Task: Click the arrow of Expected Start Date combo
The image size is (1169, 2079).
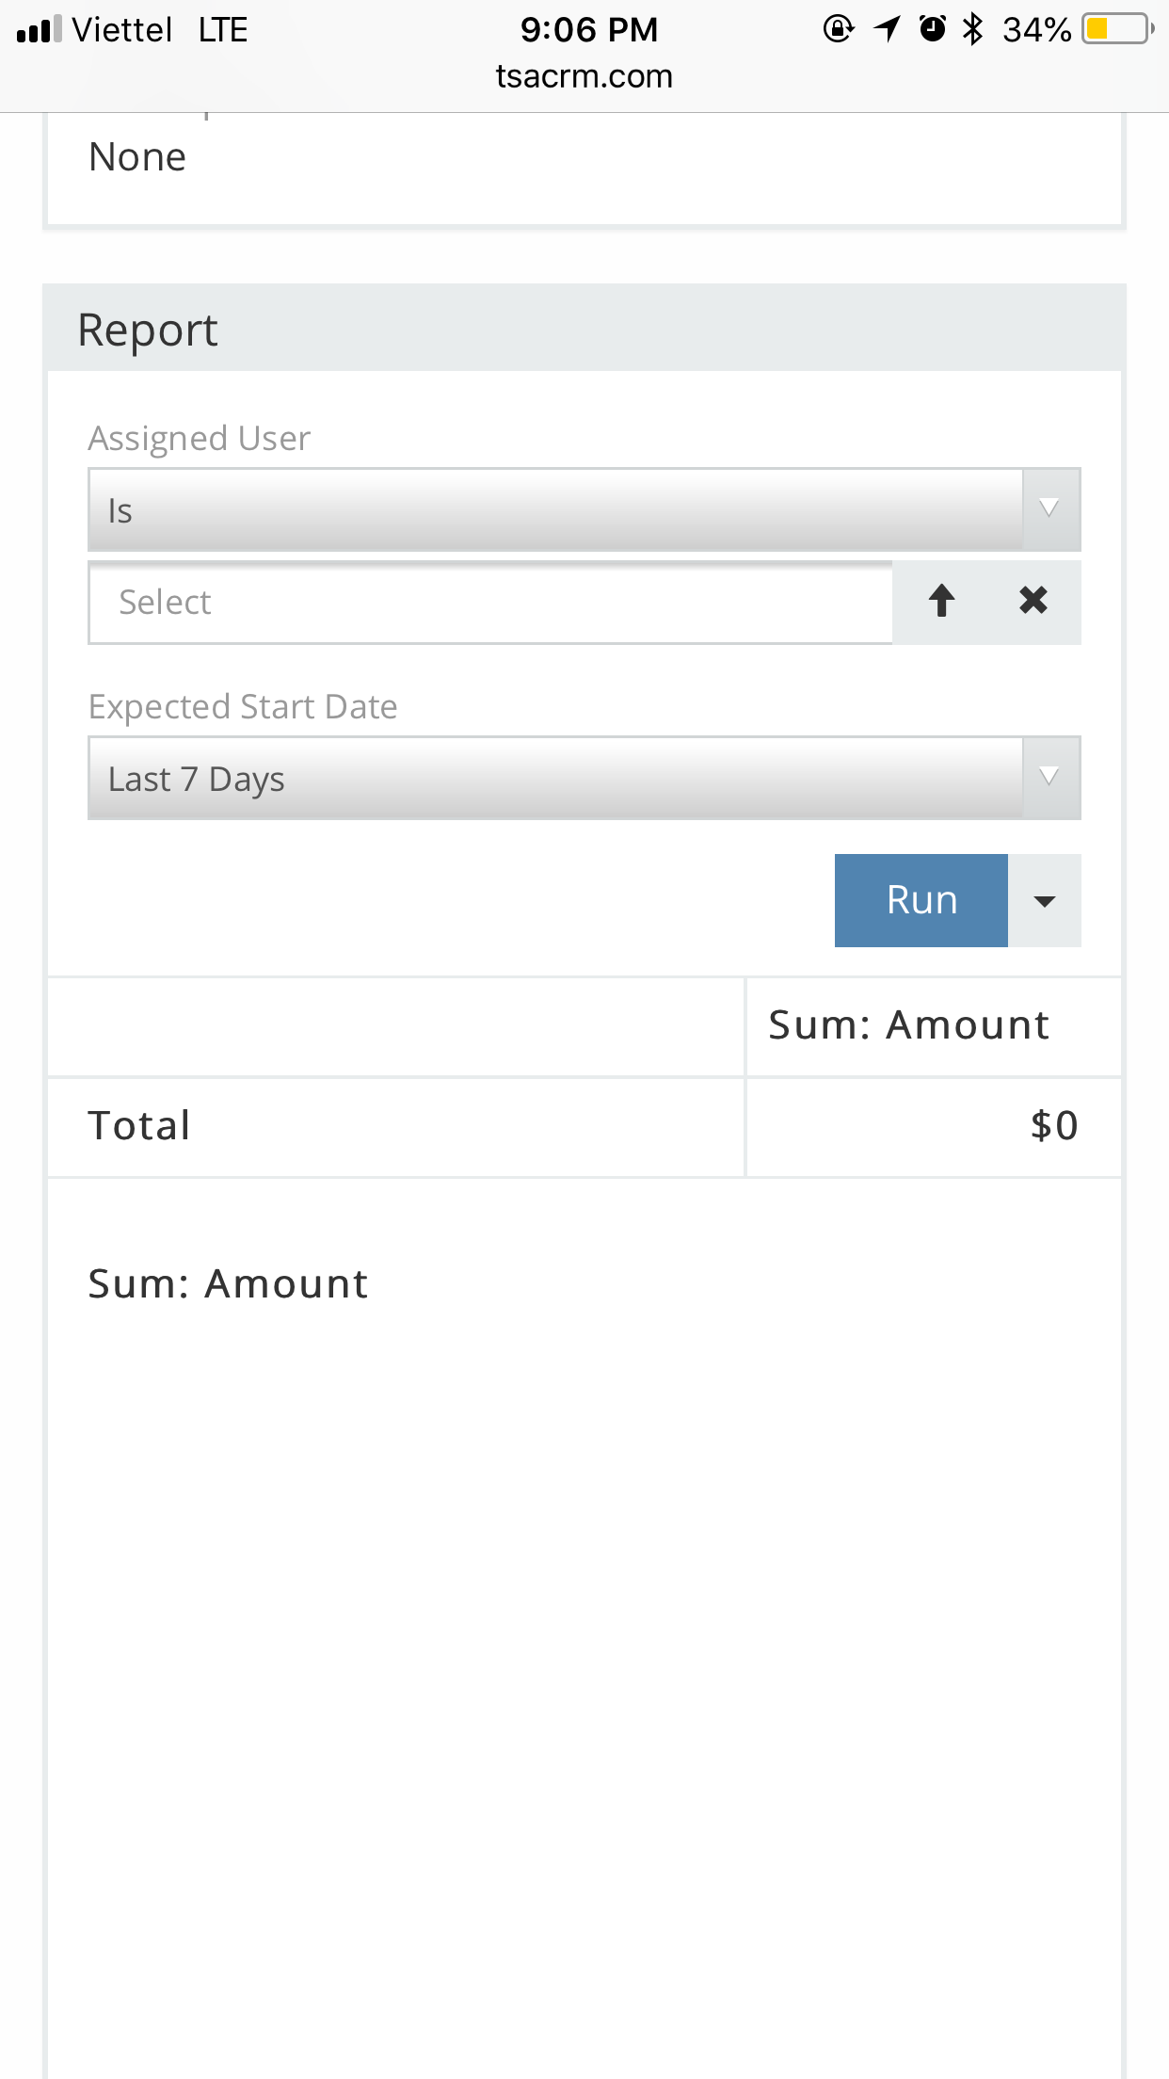Action: pyautogui.click(x=1050, y=778)
